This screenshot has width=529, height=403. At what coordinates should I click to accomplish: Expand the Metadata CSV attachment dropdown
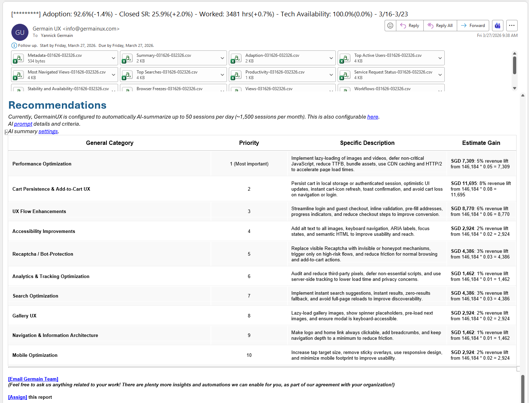[113, 58]
